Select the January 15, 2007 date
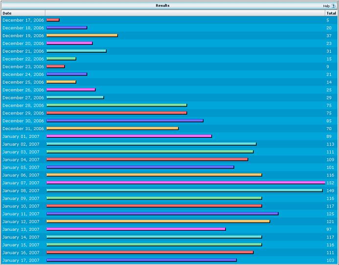The width and height of the screenshot is (339, 265). (21, 245)
